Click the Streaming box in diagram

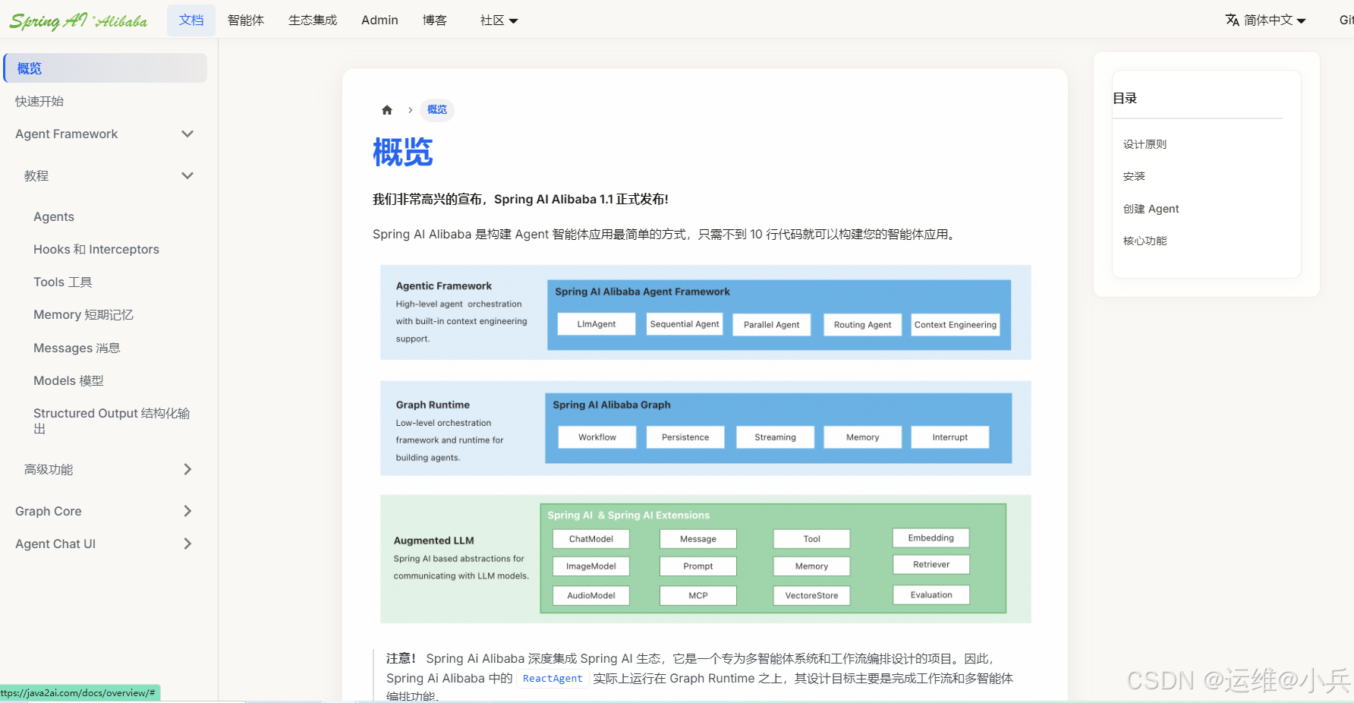(x=775, y=437)
